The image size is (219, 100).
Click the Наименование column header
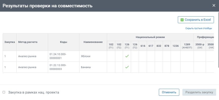point(93,42)
